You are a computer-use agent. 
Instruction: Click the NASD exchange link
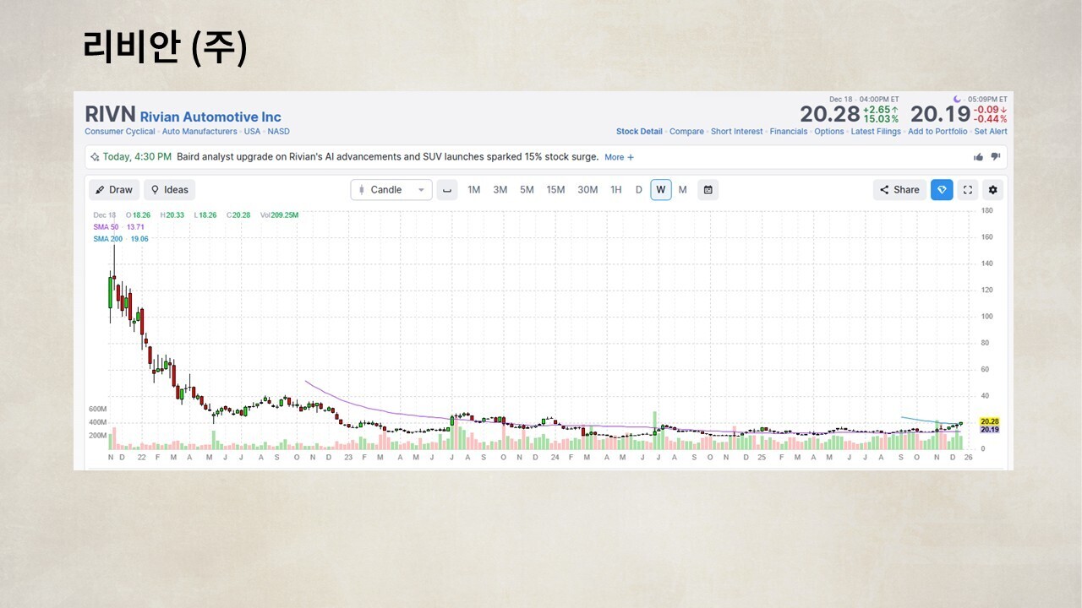tap(279, 132)
